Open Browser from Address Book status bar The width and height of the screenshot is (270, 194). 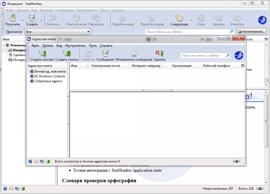[x=30, y=162]
